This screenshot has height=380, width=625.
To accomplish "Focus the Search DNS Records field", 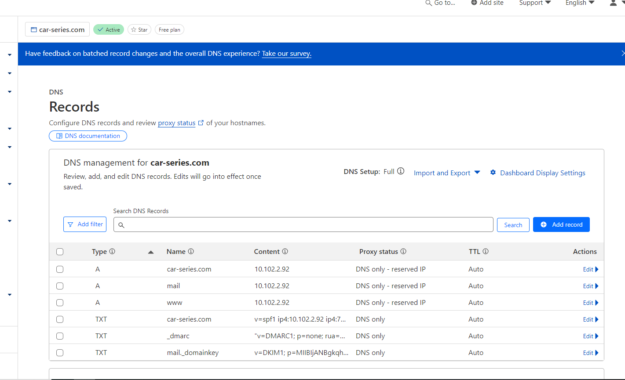I will tap(303, 224).
